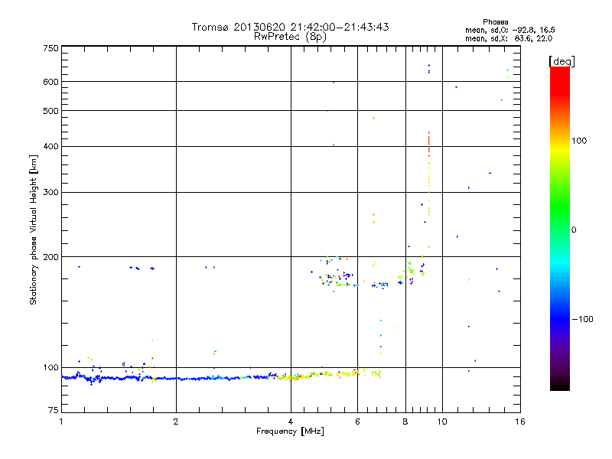Viewport: 612px width, 459px height.
Task: Click the x-axis tick label "10"
Action: point(442,422)
